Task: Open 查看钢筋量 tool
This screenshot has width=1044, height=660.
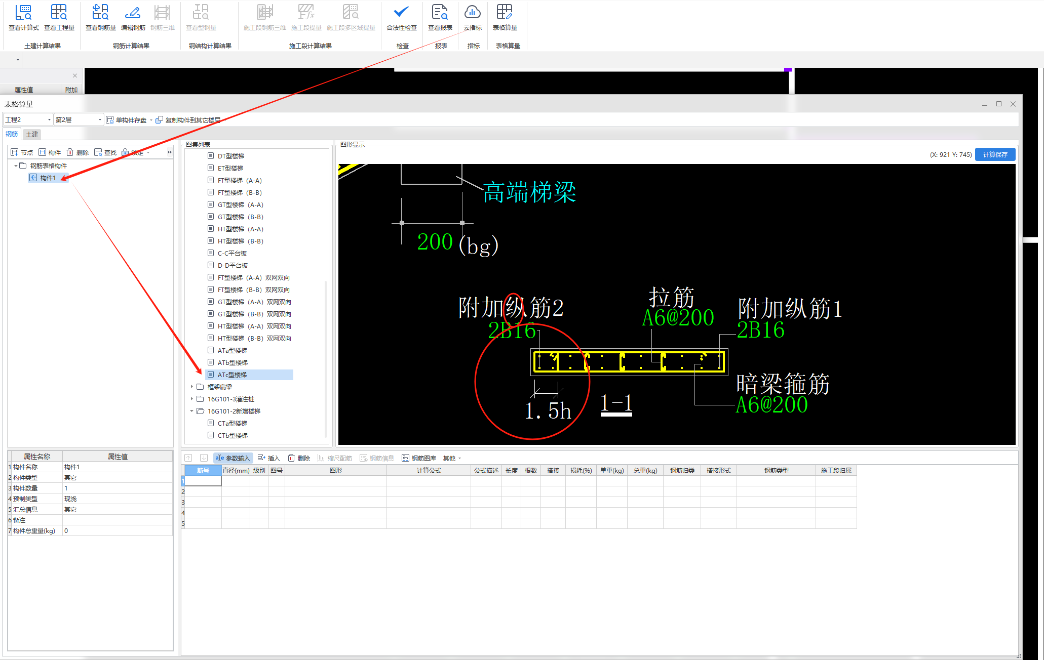Action: [x=100, y=18]
